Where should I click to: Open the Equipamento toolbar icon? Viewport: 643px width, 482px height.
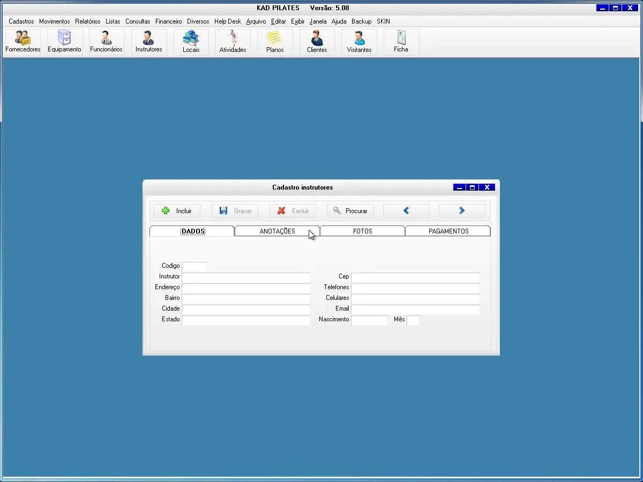64,42
